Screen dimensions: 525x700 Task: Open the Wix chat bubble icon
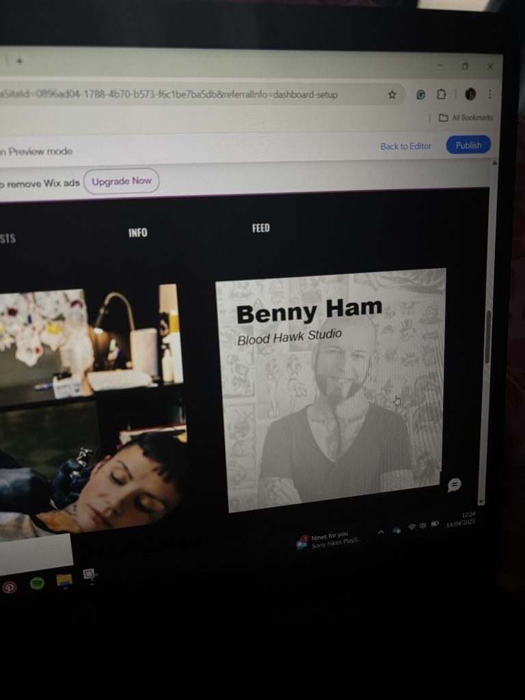[454, 485]
